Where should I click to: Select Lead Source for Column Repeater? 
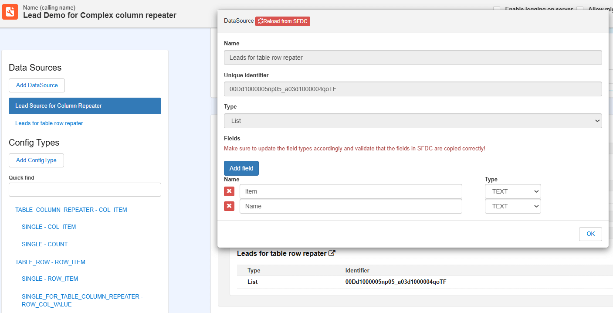coord(85,106)
